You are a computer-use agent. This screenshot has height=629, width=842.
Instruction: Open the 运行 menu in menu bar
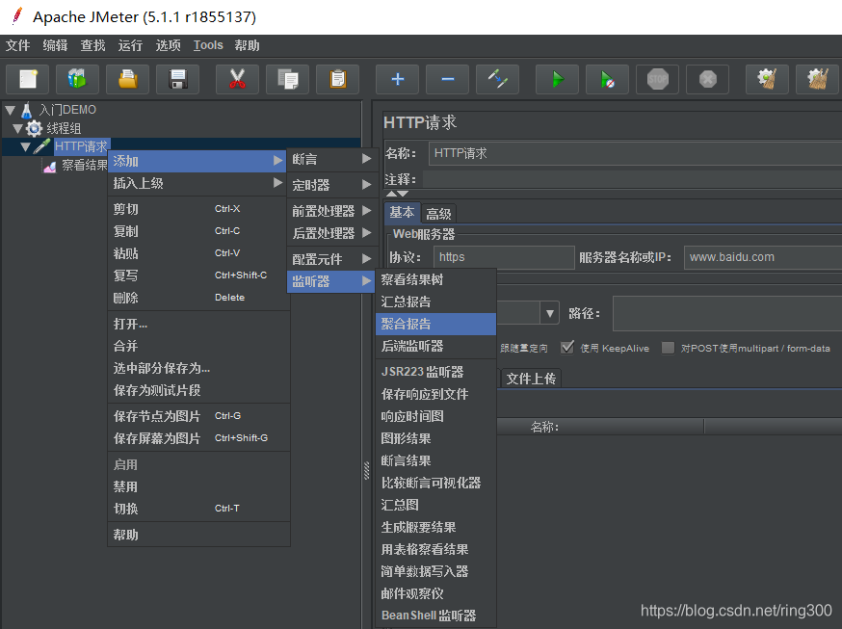tap(130, 45)
